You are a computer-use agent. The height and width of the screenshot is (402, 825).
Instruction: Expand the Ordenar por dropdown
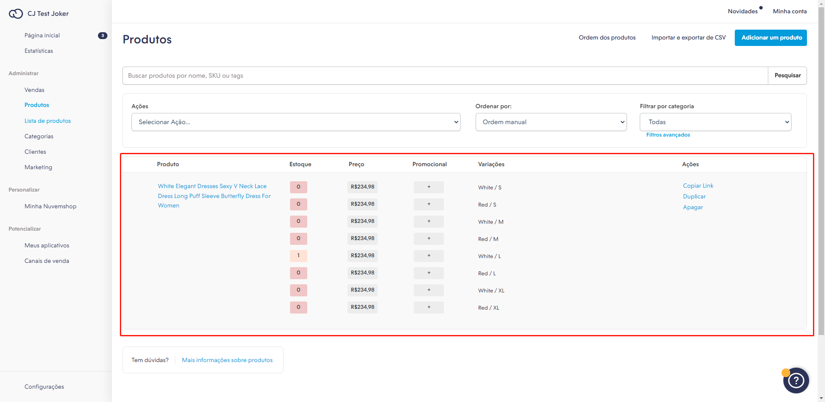[x=550, y=122]
